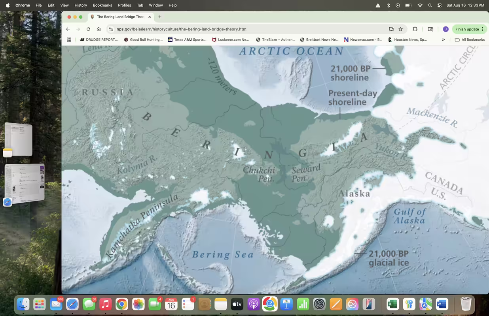This screenshot has width=489, height=316.
Task: Open Houston News bookmark
Action: [407, 39]
